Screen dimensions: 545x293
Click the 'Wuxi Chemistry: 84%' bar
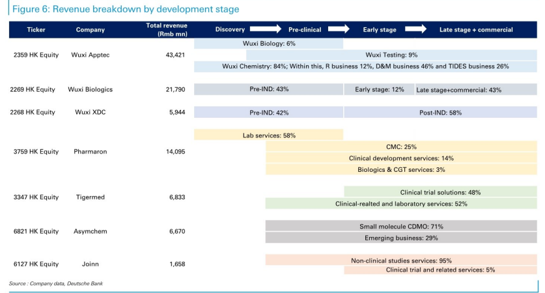(x=365, y=66)
